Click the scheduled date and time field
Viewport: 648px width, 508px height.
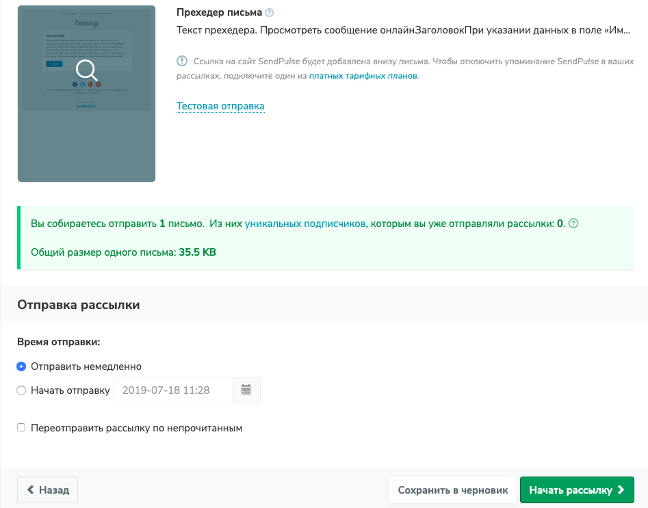coord(174,390)
